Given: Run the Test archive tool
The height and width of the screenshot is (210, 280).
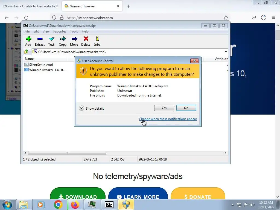Looking at the screenshot, I should point(51,41).
